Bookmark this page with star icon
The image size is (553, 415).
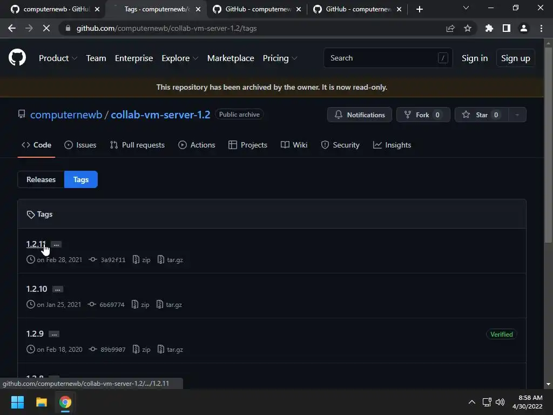[x=468, y=28]
